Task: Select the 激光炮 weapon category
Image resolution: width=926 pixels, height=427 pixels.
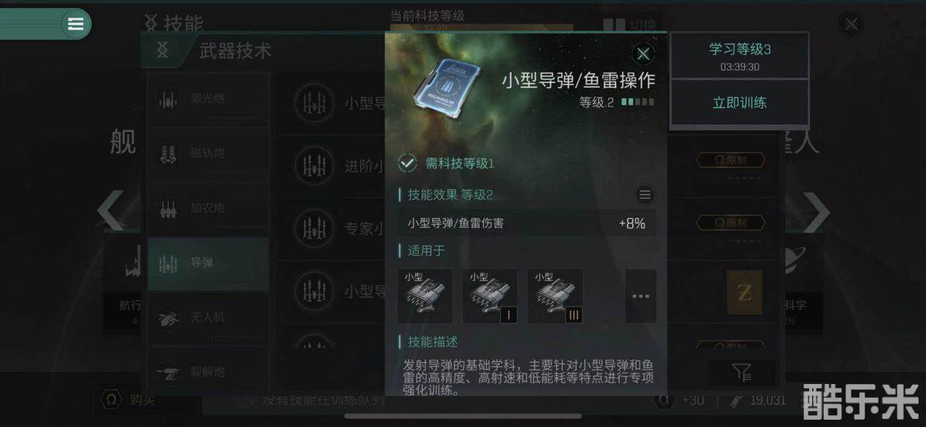Action: pyautogui.click(x=208, y=99)
